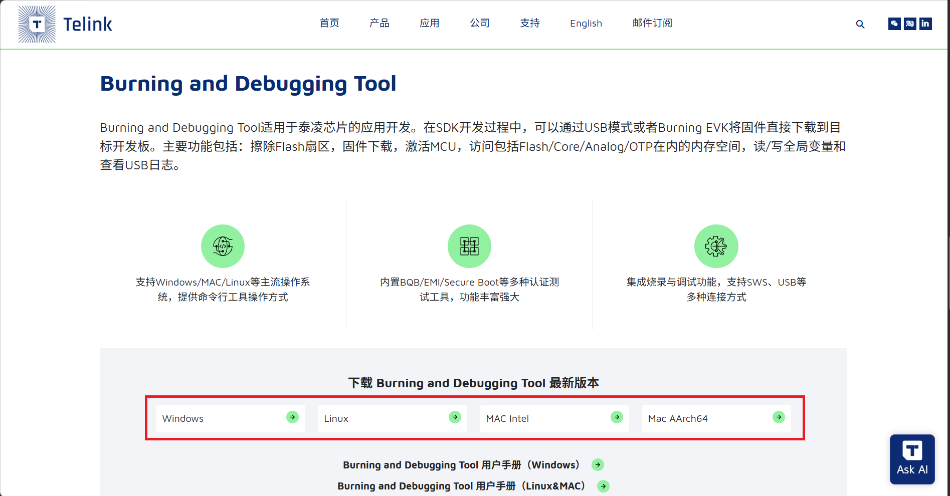This screenshot has width=950, height=496.
Task: Click the text "集成烧录与调试功能"
Action: (x=671, y=282)
